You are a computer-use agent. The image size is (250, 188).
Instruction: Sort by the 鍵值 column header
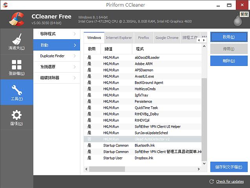pos(117,49)
